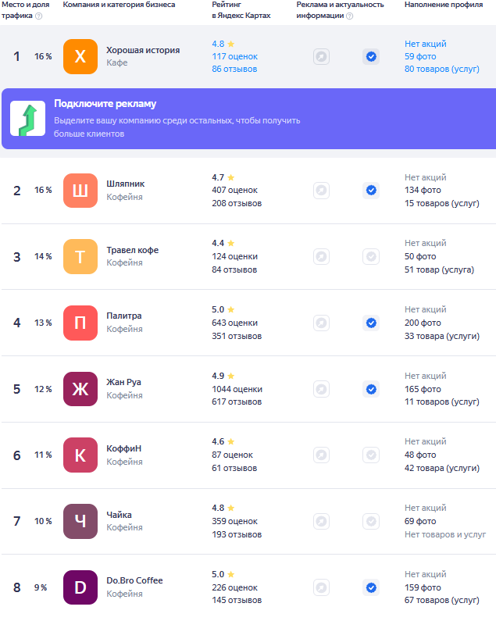Viewport: 496px width, 621px height.
Task: Click the green arrow advertising icon
Action: click(x=27, y=119)
